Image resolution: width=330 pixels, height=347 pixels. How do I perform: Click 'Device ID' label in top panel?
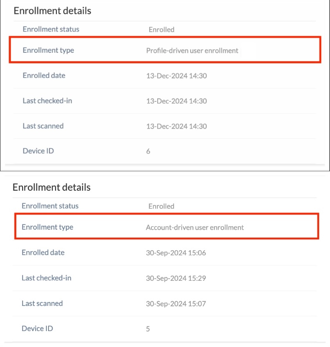click(x=38, y=151)
